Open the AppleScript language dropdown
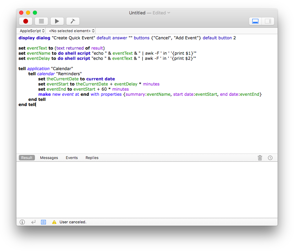The width and height of the screenshot is (294, 251). pyautogui.click(x=32, y=31)
